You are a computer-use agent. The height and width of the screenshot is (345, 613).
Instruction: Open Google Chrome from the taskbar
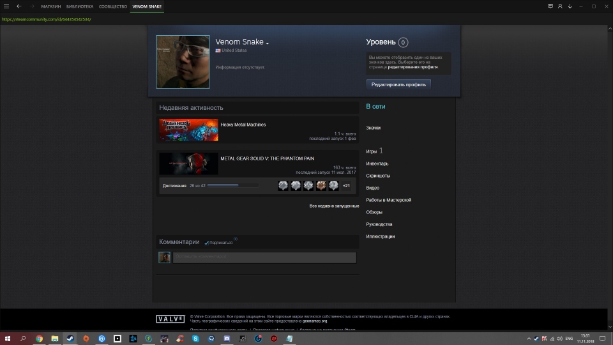[39, 339]
